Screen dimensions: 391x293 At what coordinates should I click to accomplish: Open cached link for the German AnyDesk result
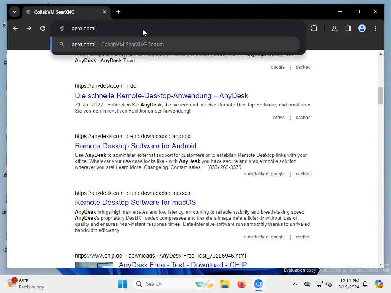303,118
